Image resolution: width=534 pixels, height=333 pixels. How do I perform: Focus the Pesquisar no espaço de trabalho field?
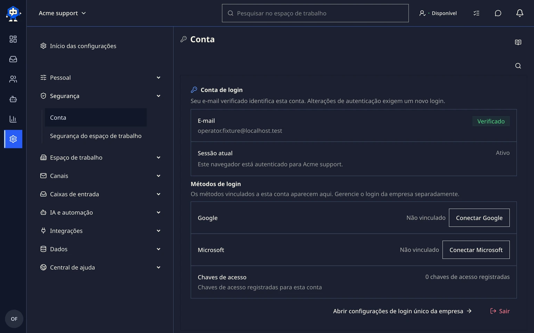(x=315, y=13)
